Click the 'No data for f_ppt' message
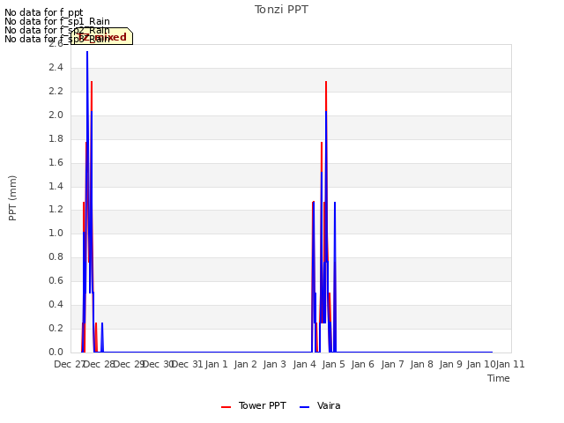The height and width of the screenshot is (423, 564). click(x=44, y=12)
